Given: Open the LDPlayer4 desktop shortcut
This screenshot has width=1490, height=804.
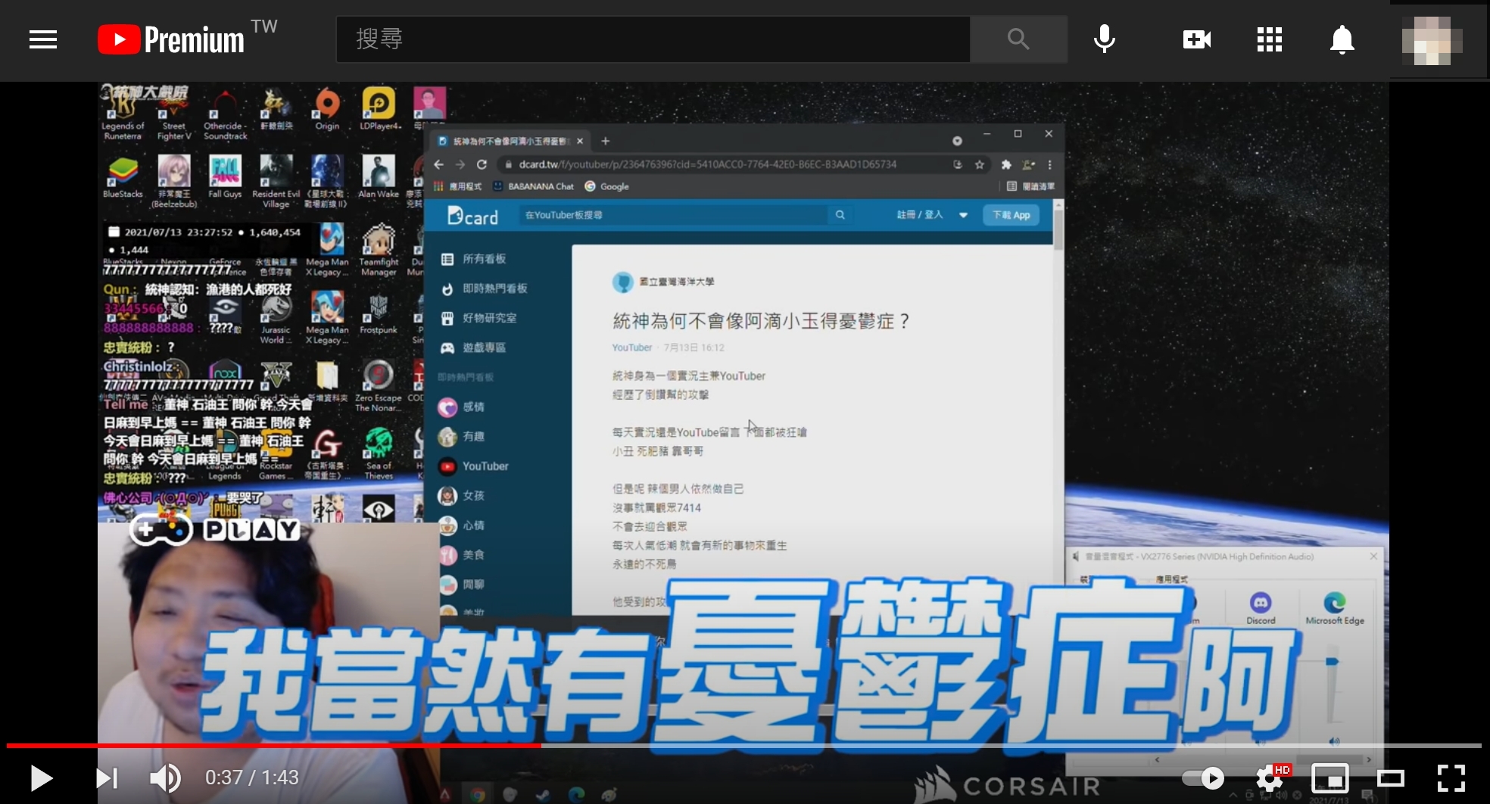Looking at the screenshot, I should (x=379, y=110).
